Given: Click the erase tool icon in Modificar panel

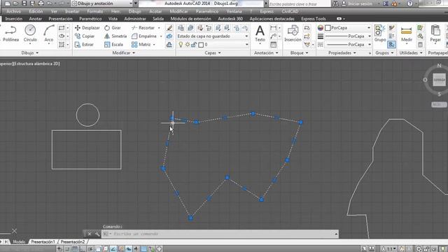Looking at the screenshot, I should [169, 28].
